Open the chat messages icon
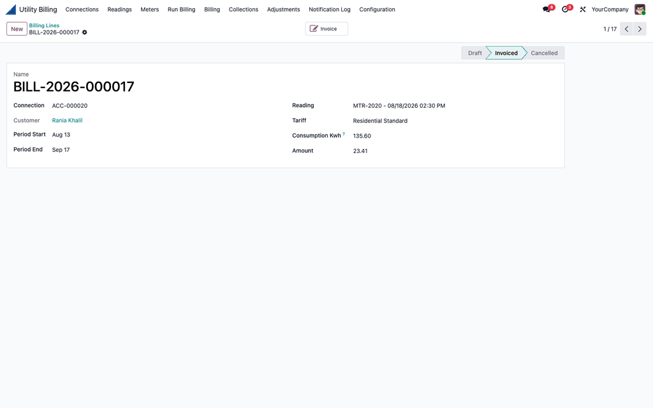The image size is (653, 408). click(x=547, y=9)
